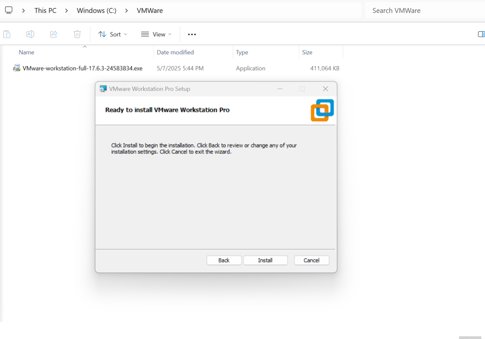Click the VMware installer executable's application icon
Image resolution: width=485 pixels, height=339 pixels.
tap(16, 68)
